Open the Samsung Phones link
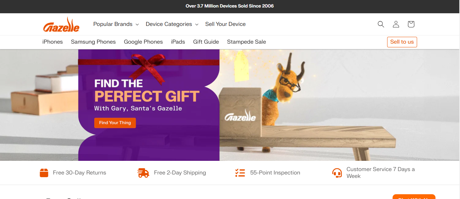 93,42
